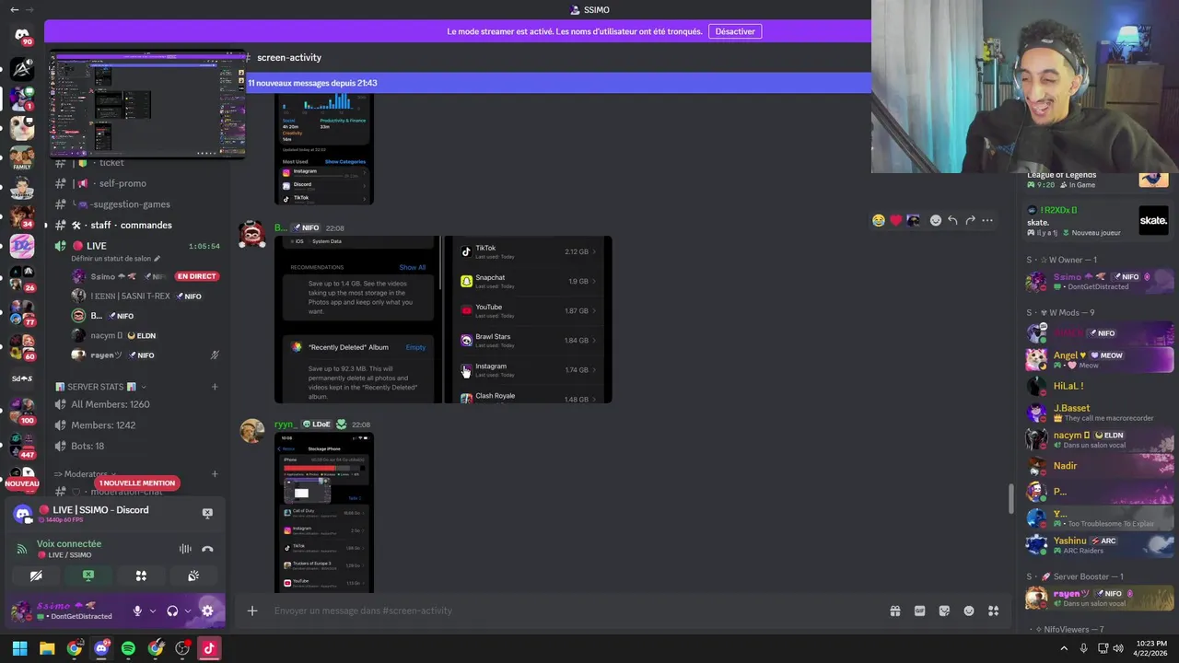The width and height of the screenshot is (1179, 663).
Task: Open voice connection signal details
Action: (22, 549)
